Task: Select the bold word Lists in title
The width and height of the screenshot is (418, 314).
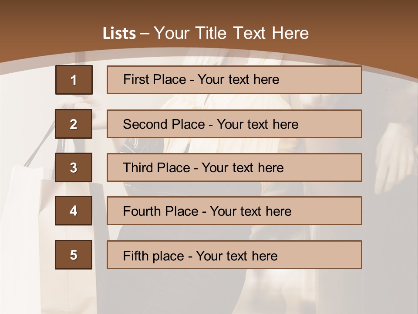Action: click(119, 34)
